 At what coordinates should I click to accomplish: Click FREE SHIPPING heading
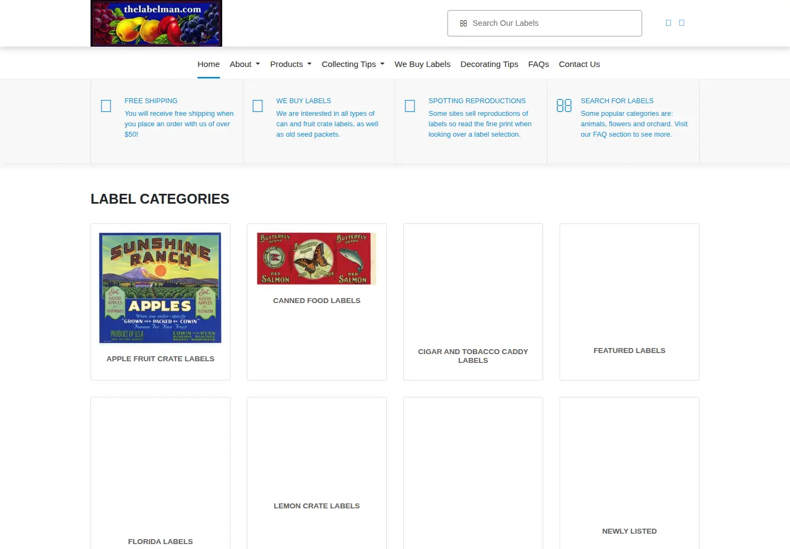[x=151, y=101]
